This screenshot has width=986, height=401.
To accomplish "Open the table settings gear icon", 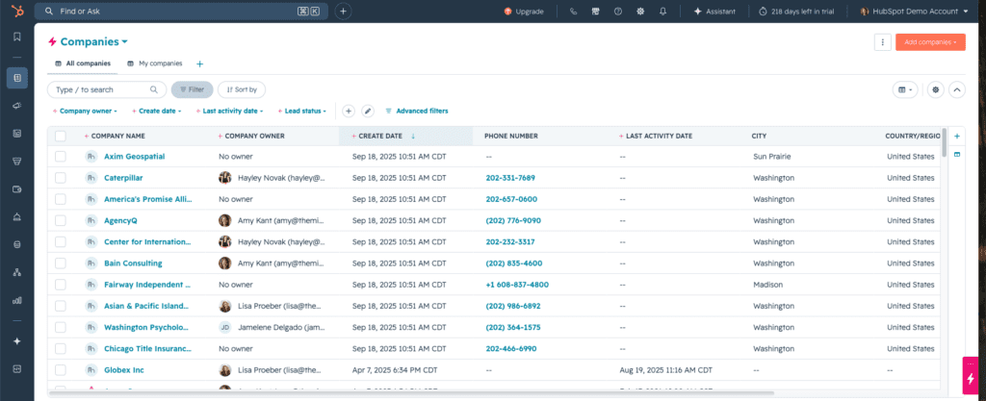I will click(936, 89).
